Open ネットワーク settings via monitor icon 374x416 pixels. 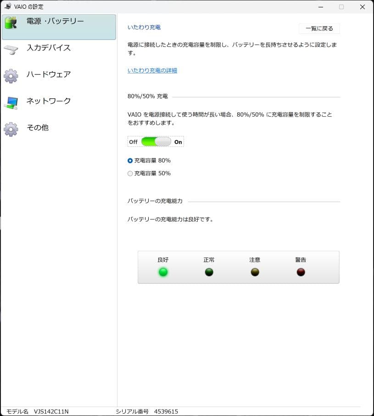tap(10, 101)
